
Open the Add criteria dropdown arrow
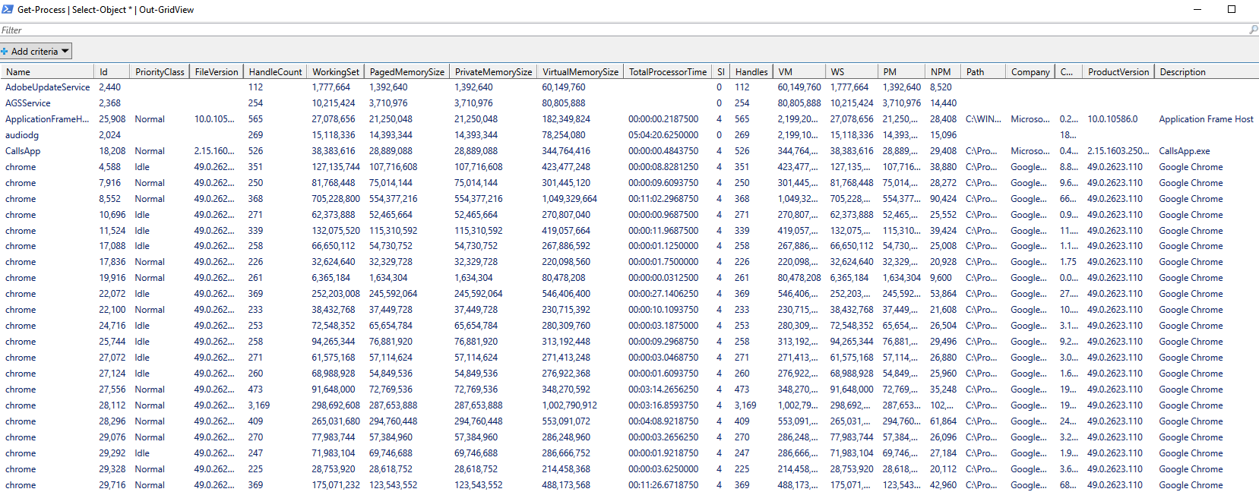(65, 51)
